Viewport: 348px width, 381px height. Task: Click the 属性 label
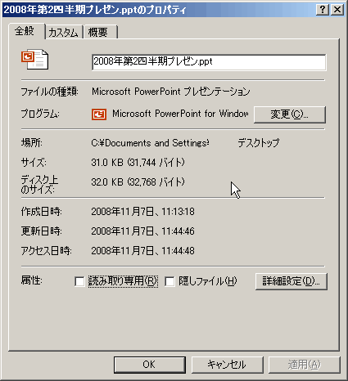32,280
